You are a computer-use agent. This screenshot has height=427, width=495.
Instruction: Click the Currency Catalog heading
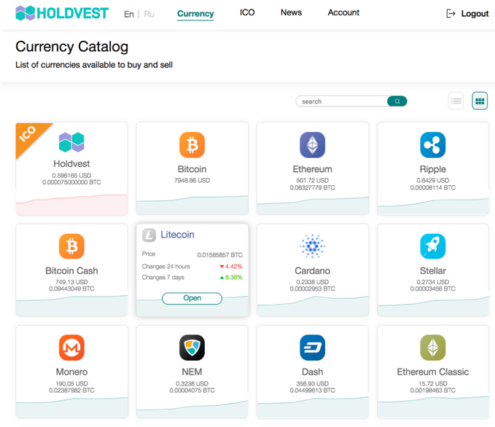(x=72, y=47)
